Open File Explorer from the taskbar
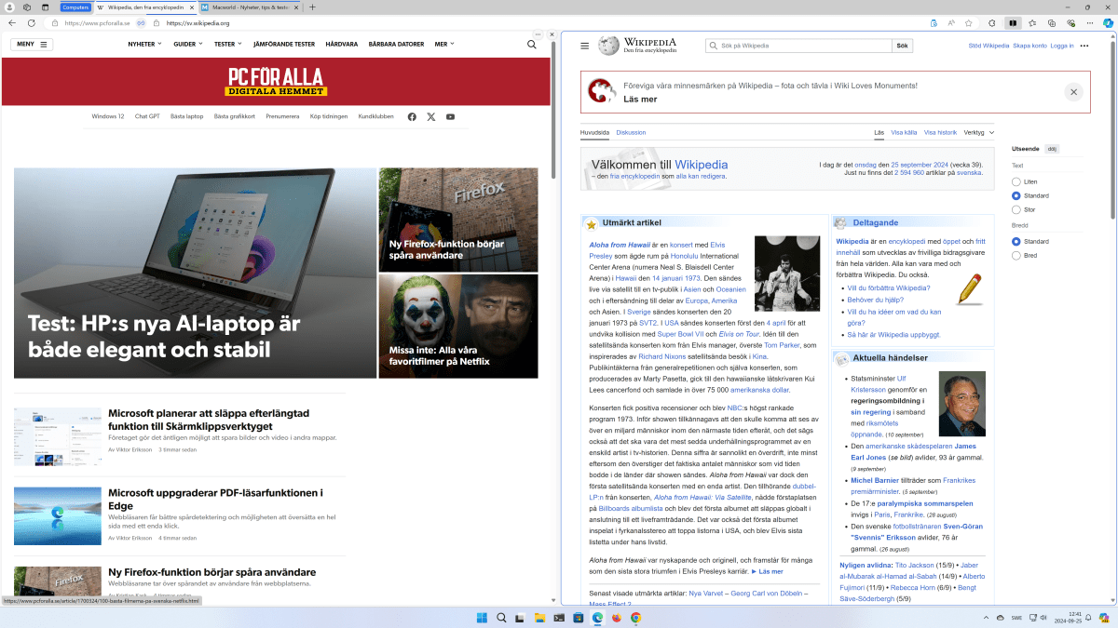This screenshot has height=628, width=1118. (x=540, y=618)
